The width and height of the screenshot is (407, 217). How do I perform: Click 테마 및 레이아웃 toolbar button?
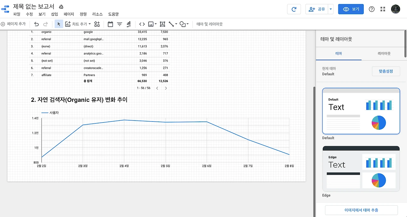click(x=210, y=24)
